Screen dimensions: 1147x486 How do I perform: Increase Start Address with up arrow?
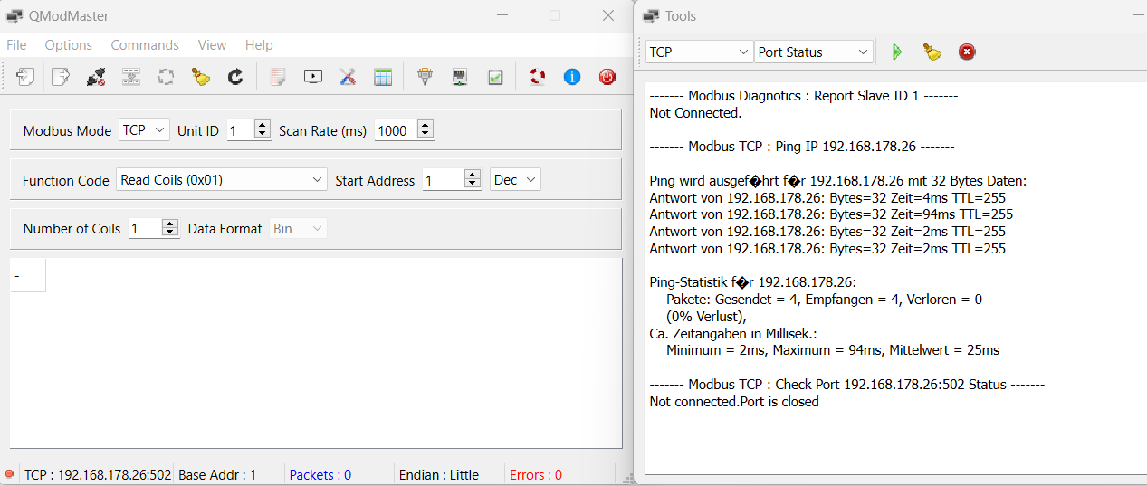tap(472, 175)
